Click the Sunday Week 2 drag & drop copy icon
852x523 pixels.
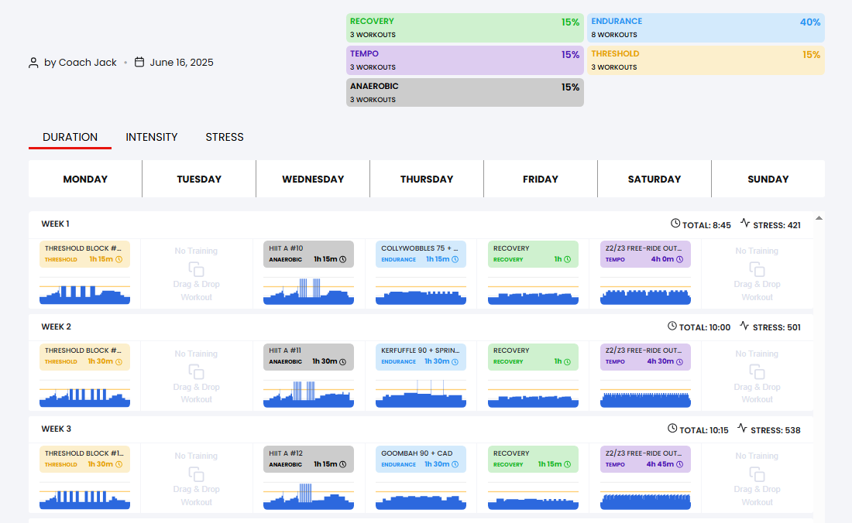[x=757, y=371]
